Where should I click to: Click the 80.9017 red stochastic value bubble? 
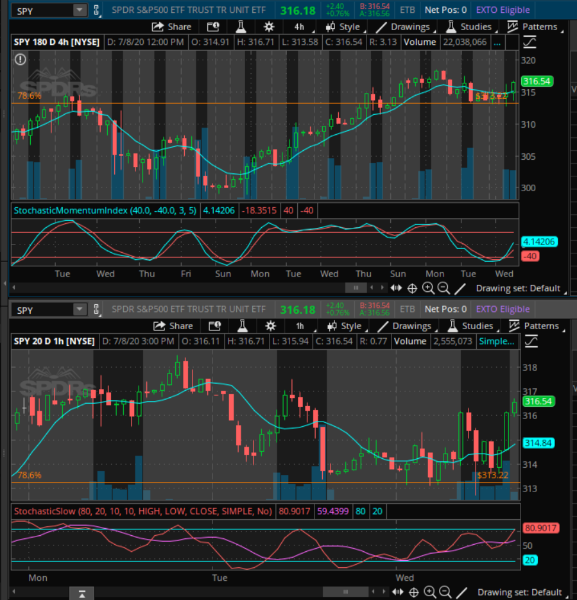point(540,528)
